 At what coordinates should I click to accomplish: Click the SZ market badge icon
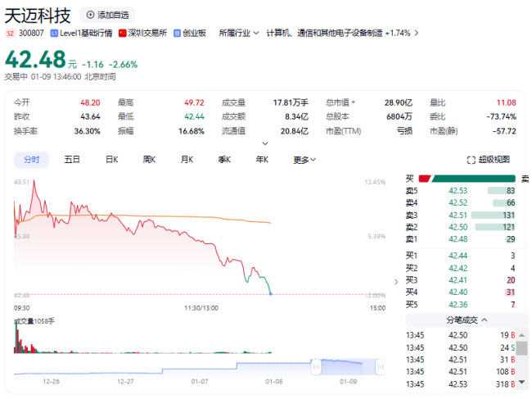[11, 34]
